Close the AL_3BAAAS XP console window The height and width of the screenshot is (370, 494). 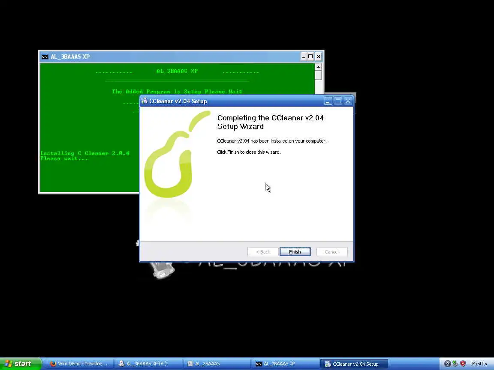point(319,57)
